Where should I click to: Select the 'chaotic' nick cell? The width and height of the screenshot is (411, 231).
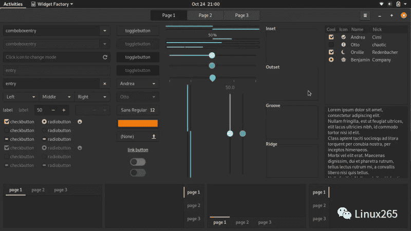tap(379, 45)
